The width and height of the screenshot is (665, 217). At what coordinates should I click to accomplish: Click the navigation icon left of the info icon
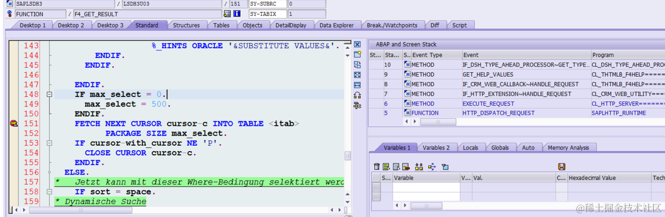coord(227,14)
